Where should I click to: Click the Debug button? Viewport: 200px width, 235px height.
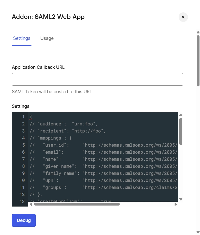click(24, 220)
